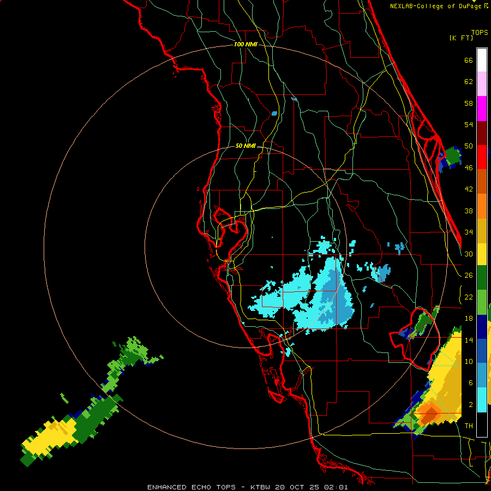
Task: Select the "26" scale label
Action: (469, 276)
